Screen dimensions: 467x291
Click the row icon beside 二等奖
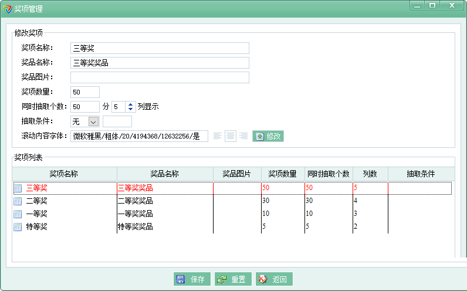(18, 201)
